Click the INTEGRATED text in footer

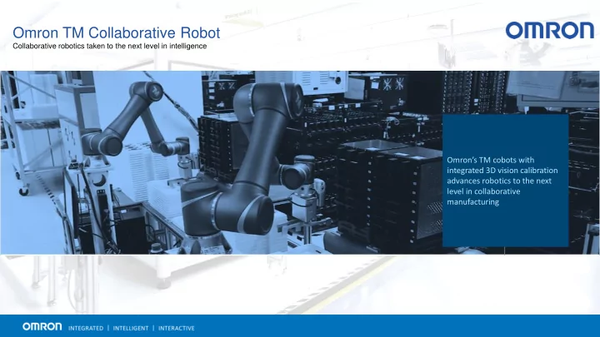tap(86, 328)
